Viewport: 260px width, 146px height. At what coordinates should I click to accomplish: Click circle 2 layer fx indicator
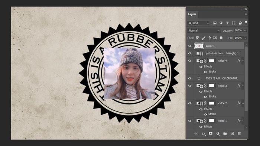[x=239, y=103]
